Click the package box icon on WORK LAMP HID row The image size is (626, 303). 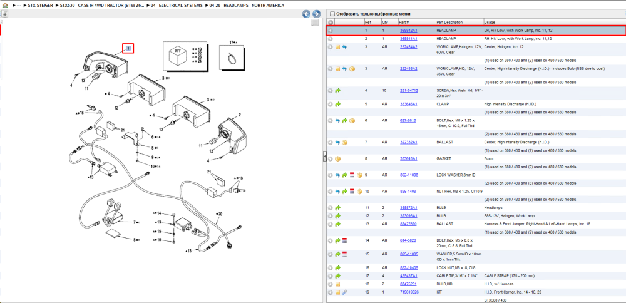[352, 69]
